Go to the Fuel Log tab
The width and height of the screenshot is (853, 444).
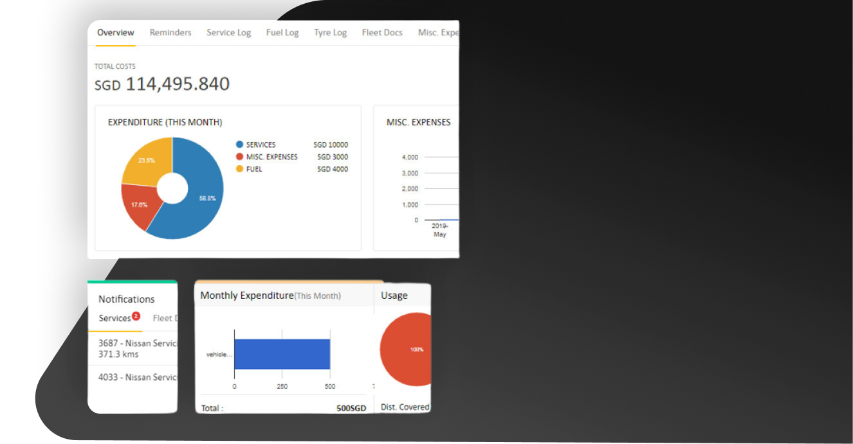click(282, 33)
